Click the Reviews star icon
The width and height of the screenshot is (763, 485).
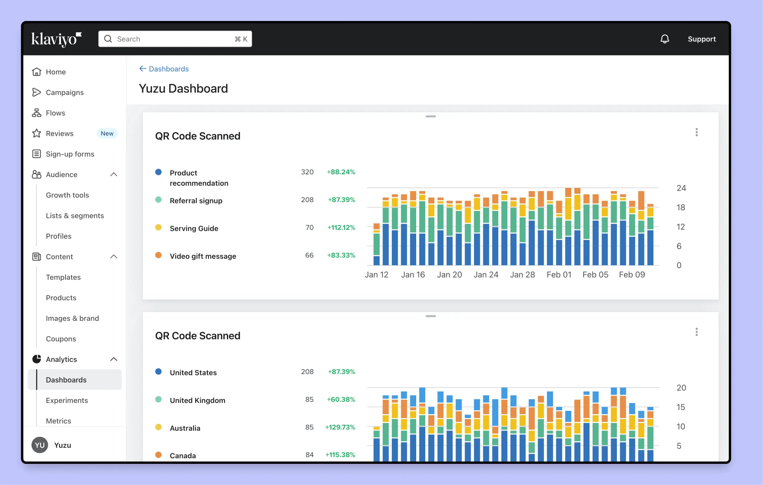[36, 133]
